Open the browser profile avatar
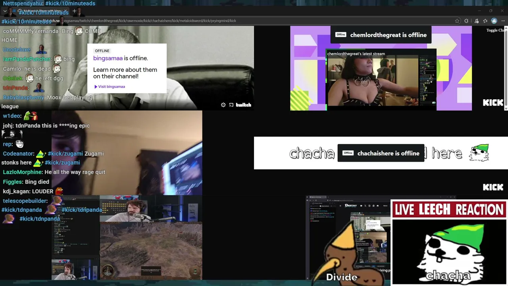This screenshot has height=286, width=508. [494, 21]
